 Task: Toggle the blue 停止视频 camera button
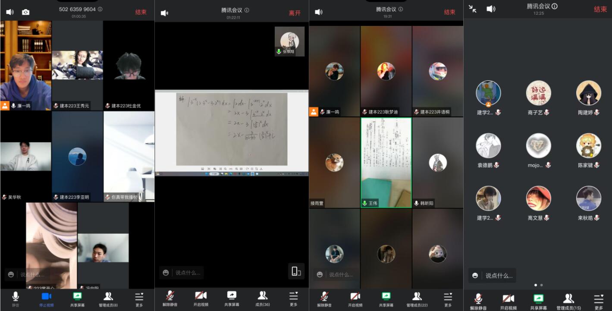click(x=46, y=298)
